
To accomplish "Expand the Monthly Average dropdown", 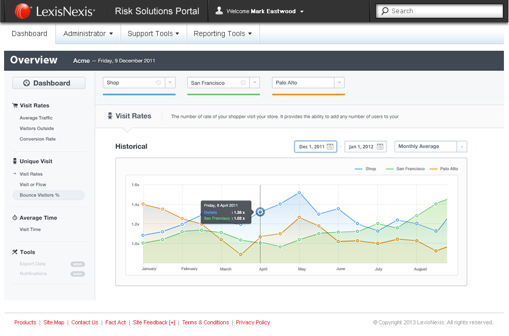I will [x=462, y=147].
